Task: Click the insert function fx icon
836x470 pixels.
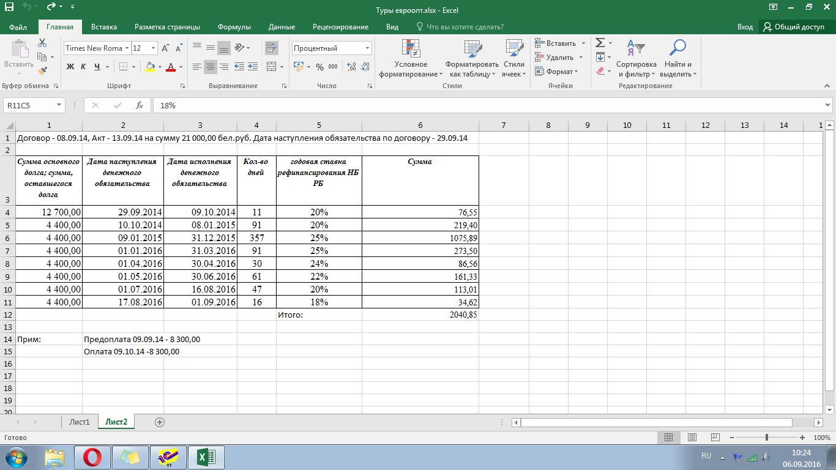Action: 140,105
